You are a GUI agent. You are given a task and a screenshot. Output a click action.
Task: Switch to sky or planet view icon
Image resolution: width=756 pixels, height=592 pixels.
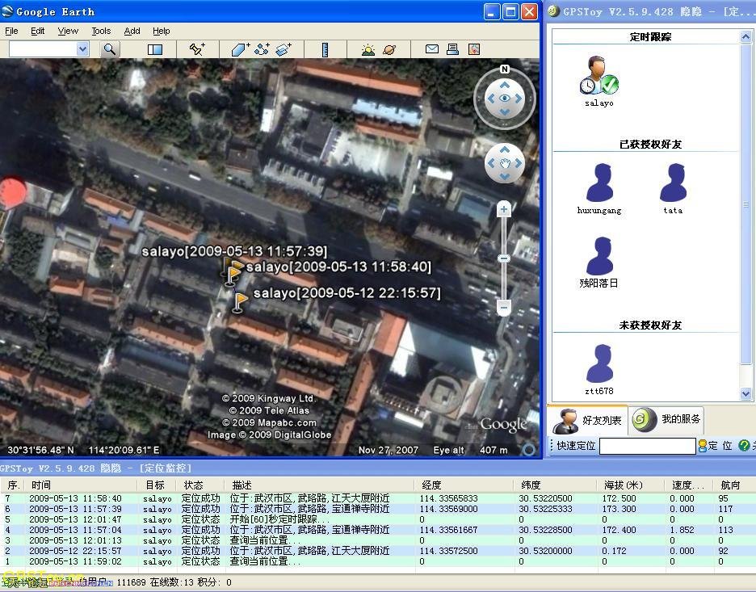(x=389, y=49)
